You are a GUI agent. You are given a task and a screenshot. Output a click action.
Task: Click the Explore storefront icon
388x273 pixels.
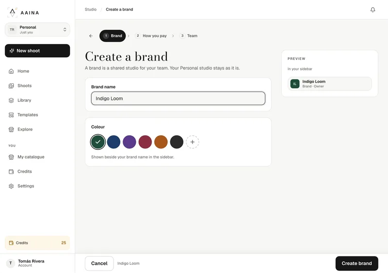pyautogui.click(x=11, y=129)
